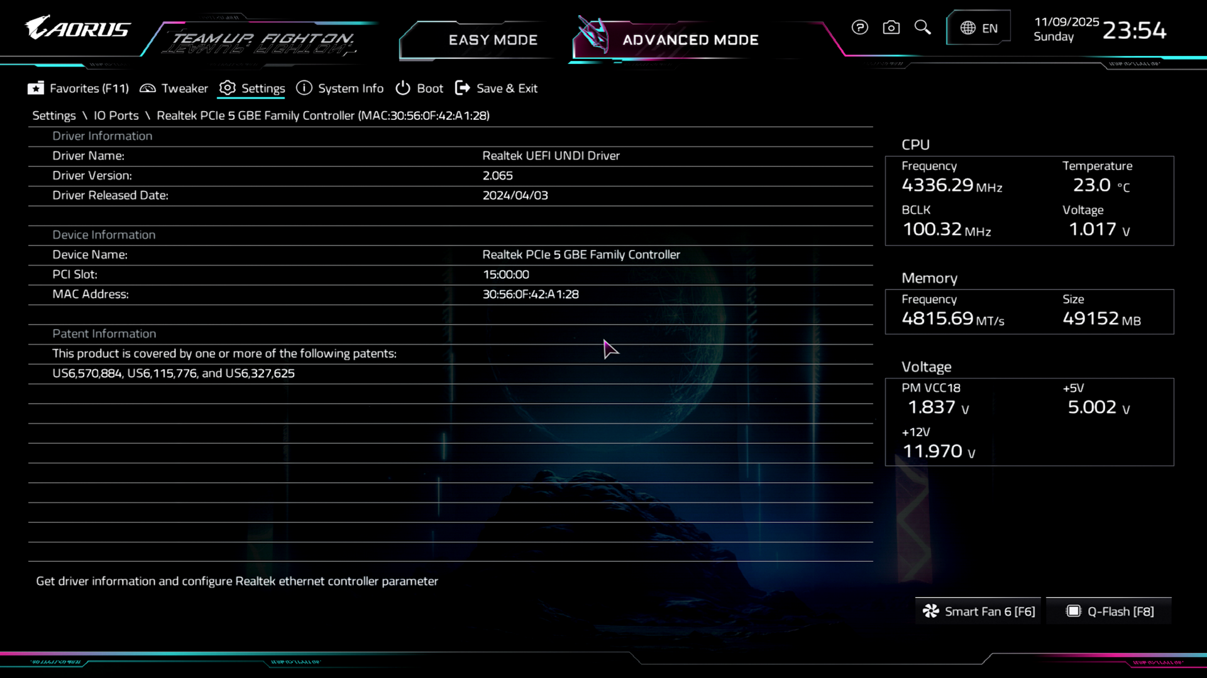Return to Settings via breadcrumb
1207x678 pixels.
click(54, 116)
